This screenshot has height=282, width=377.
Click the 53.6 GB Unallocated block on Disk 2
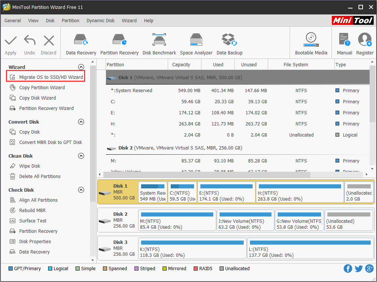(348, 220)
